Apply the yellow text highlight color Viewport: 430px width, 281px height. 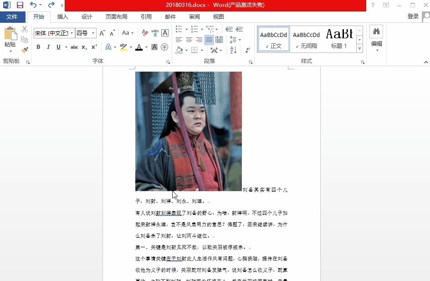123,47
